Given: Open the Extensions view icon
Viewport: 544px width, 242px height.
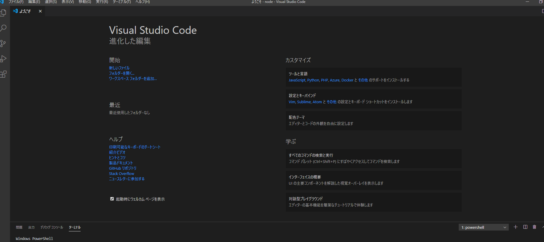Looking at the screenshot, I should 3,74.
